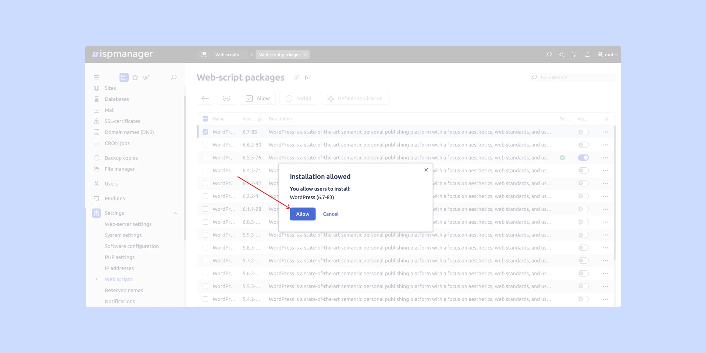Screen dimensions: 706x353
Task: Toggle access switch for WordPress 5.8.3
Action: pyautogui.click(x=583, y=248)
